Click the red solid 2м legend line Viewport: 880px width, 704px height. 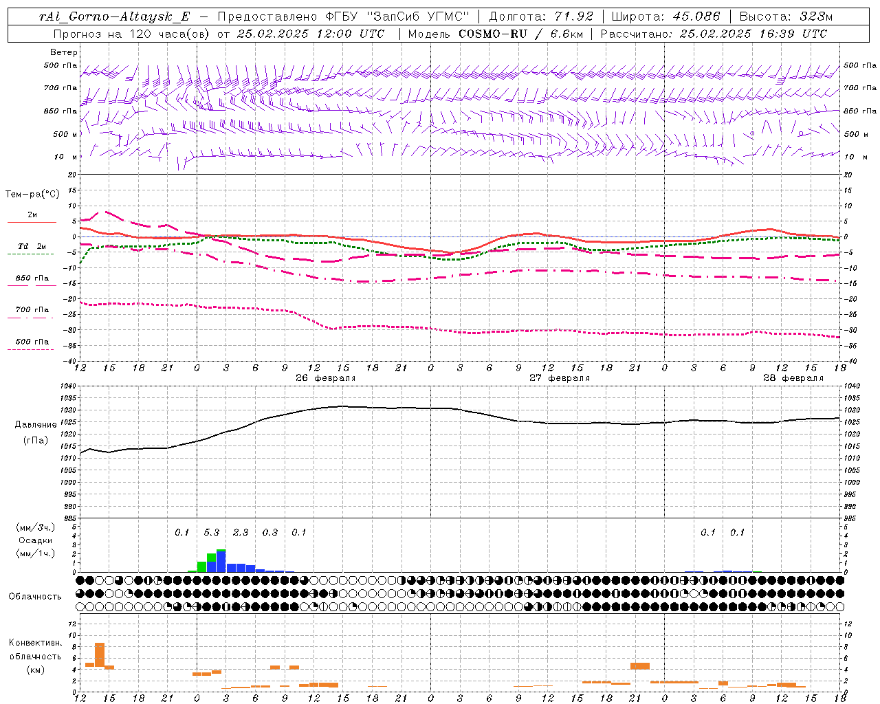click(32, 223)
